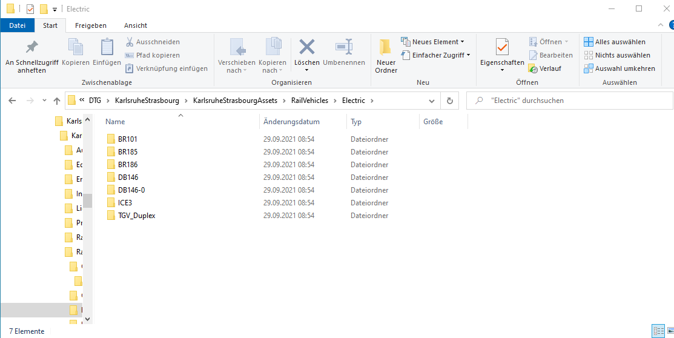Click Alles auswählen
The height and width of the screenshot is (338, 674).
[615, 42]
